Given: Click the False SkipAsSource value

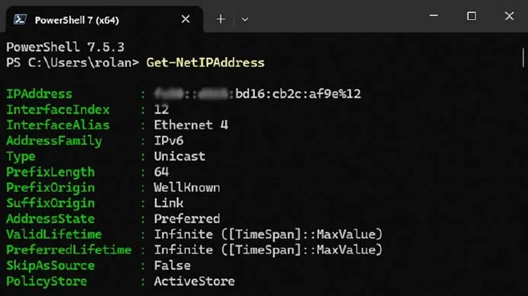Looking at the screenshot, I should coord(172,265).
